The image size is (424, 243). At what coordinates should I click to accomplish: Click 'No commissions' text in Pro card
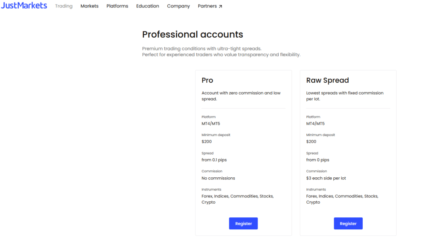tap(218, 178)
